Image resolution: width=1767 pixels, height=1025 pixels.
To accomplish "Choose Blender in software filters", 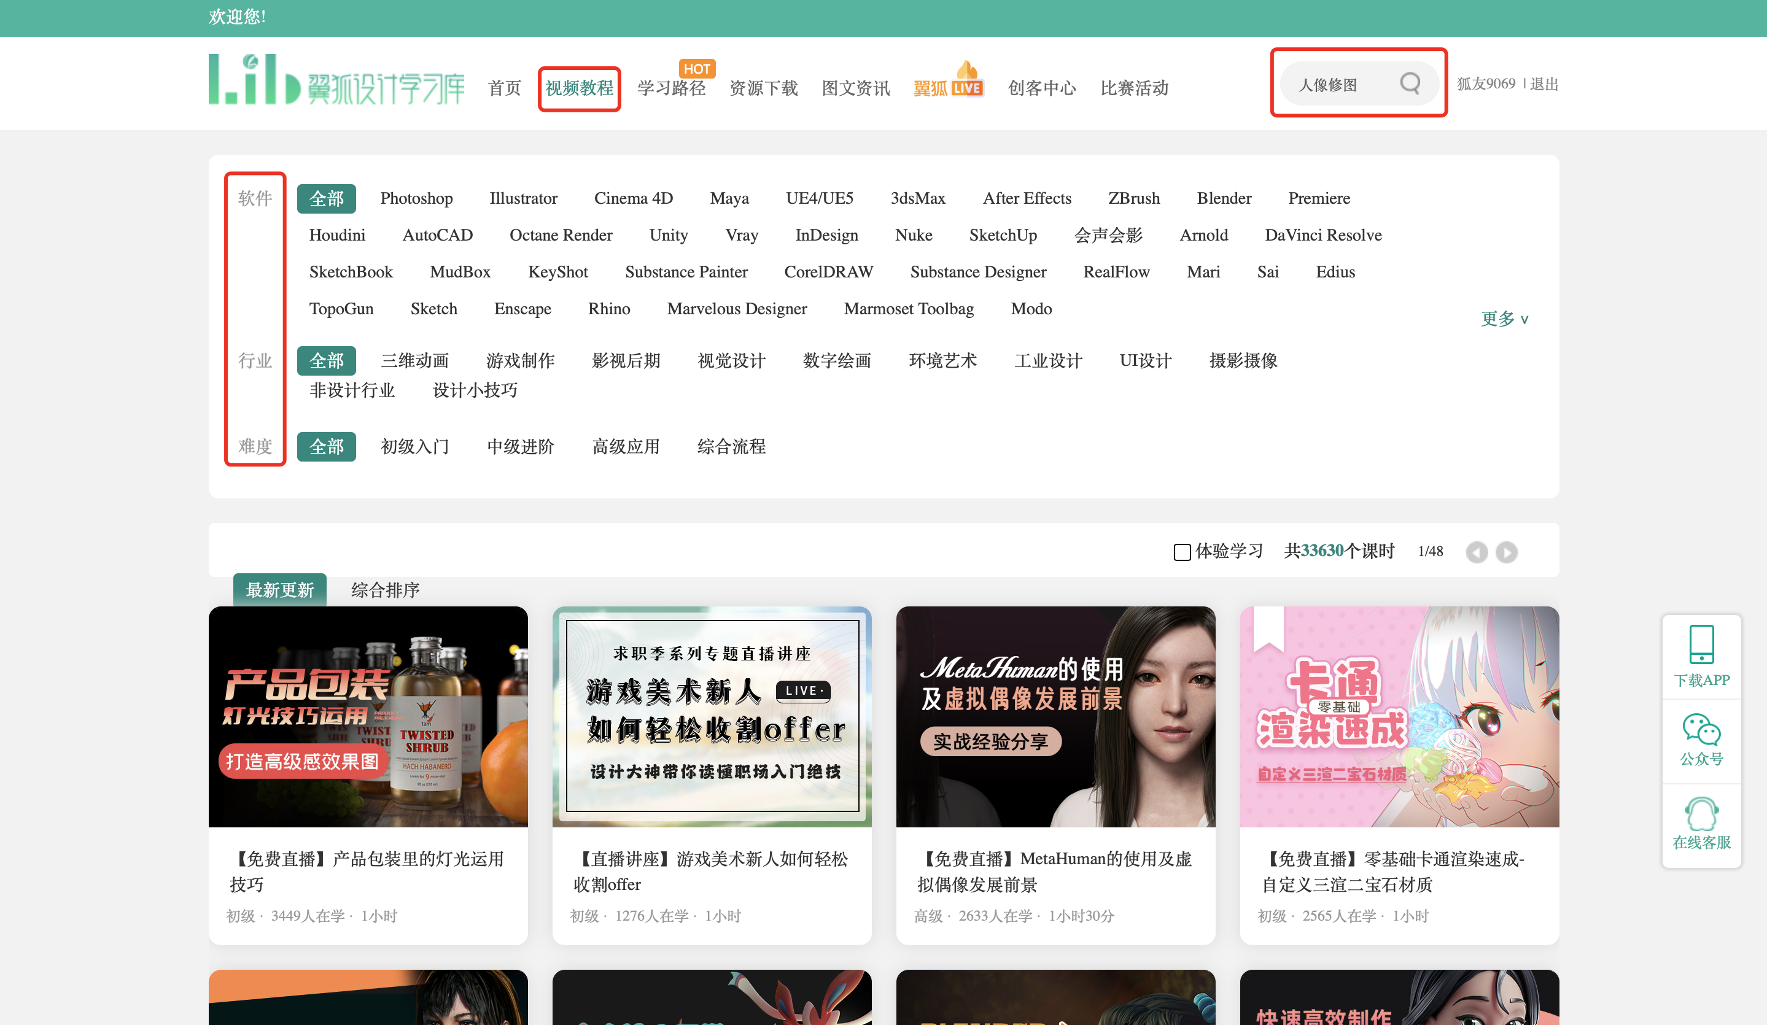I will (x=1224, y=198).
